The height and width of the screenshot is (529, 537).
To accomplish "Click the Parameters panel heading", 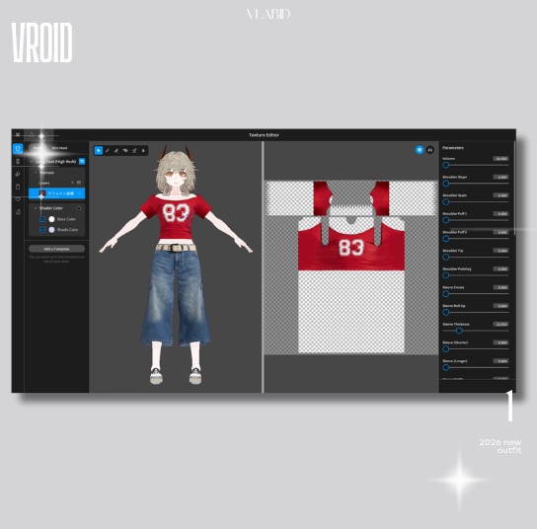I will coord(453,148).
